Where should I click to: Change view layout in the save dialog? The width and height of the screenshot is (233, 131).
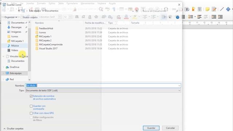pos(164,17)
